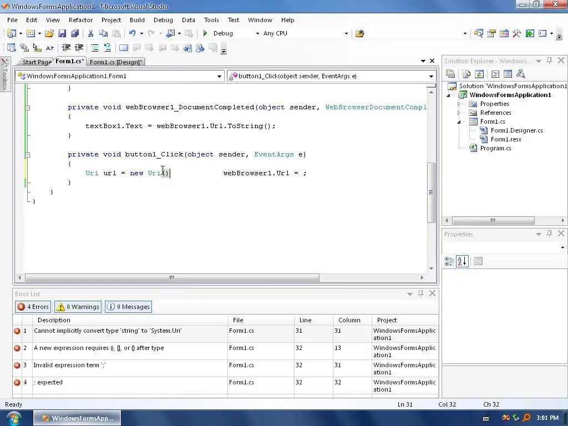Screen dimensions: 568x426
Task: Click View Code icon in Solution Explorer
Action: 495,74
